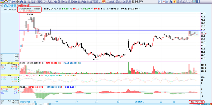This screenshot has width=212, height=105.
Task: Open the 交易(T) menu
Action: [x=32, y=2]
